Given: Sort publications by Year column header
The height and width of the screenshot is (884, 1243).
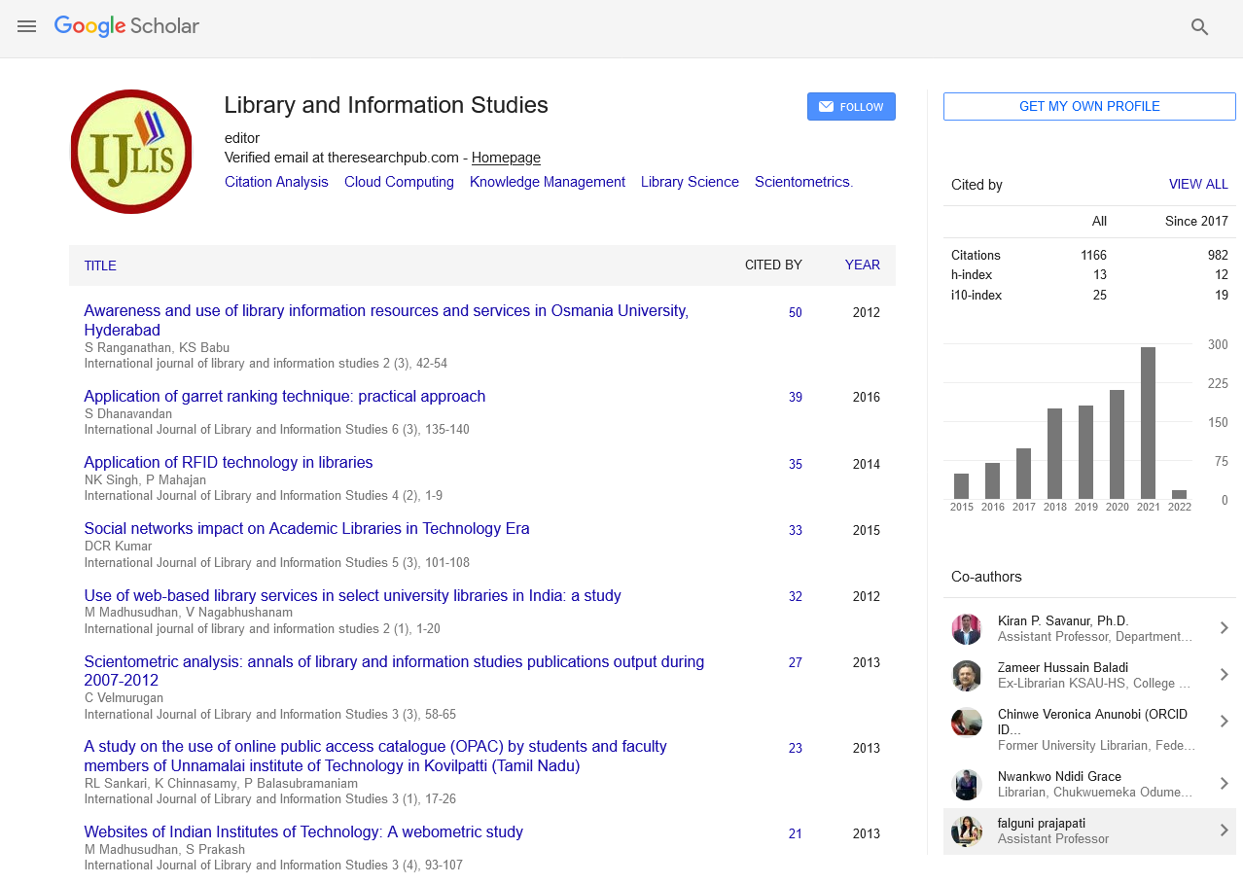Looking at the screenshot, I should 862,265.
